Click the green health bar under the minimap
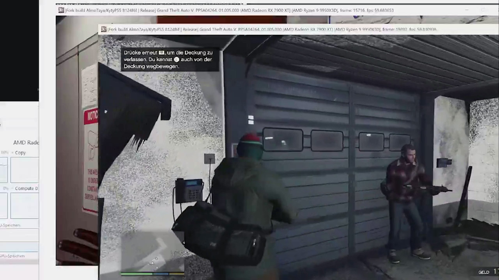This screenshot has width=499, height=280. tap(136, 274)
